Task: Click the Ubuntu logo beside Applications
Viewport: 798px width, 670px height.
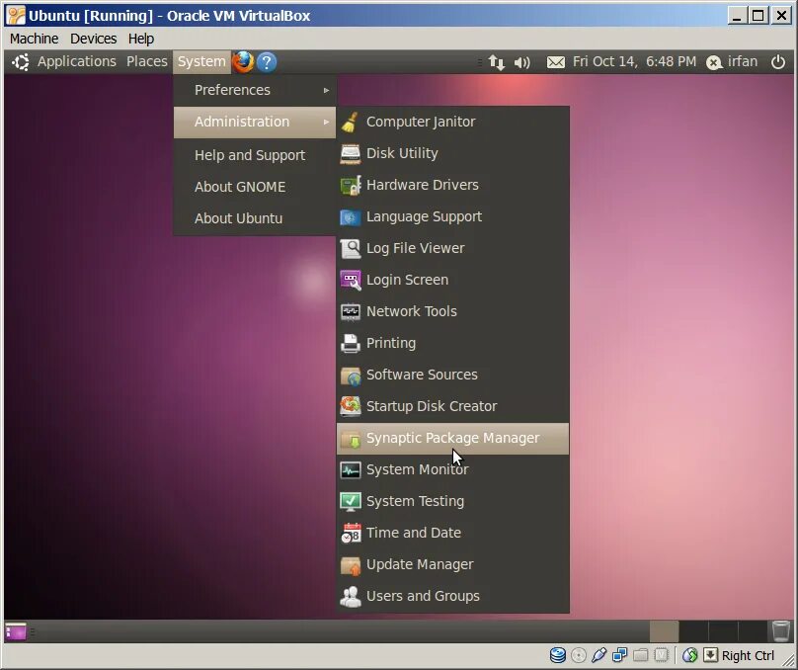Action: (21, 62)
